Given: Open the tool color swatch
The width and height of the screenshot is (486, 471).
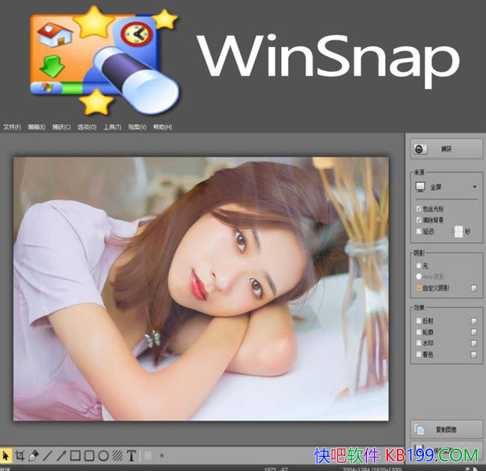Looking at the screenshot, I should [148, 456].
